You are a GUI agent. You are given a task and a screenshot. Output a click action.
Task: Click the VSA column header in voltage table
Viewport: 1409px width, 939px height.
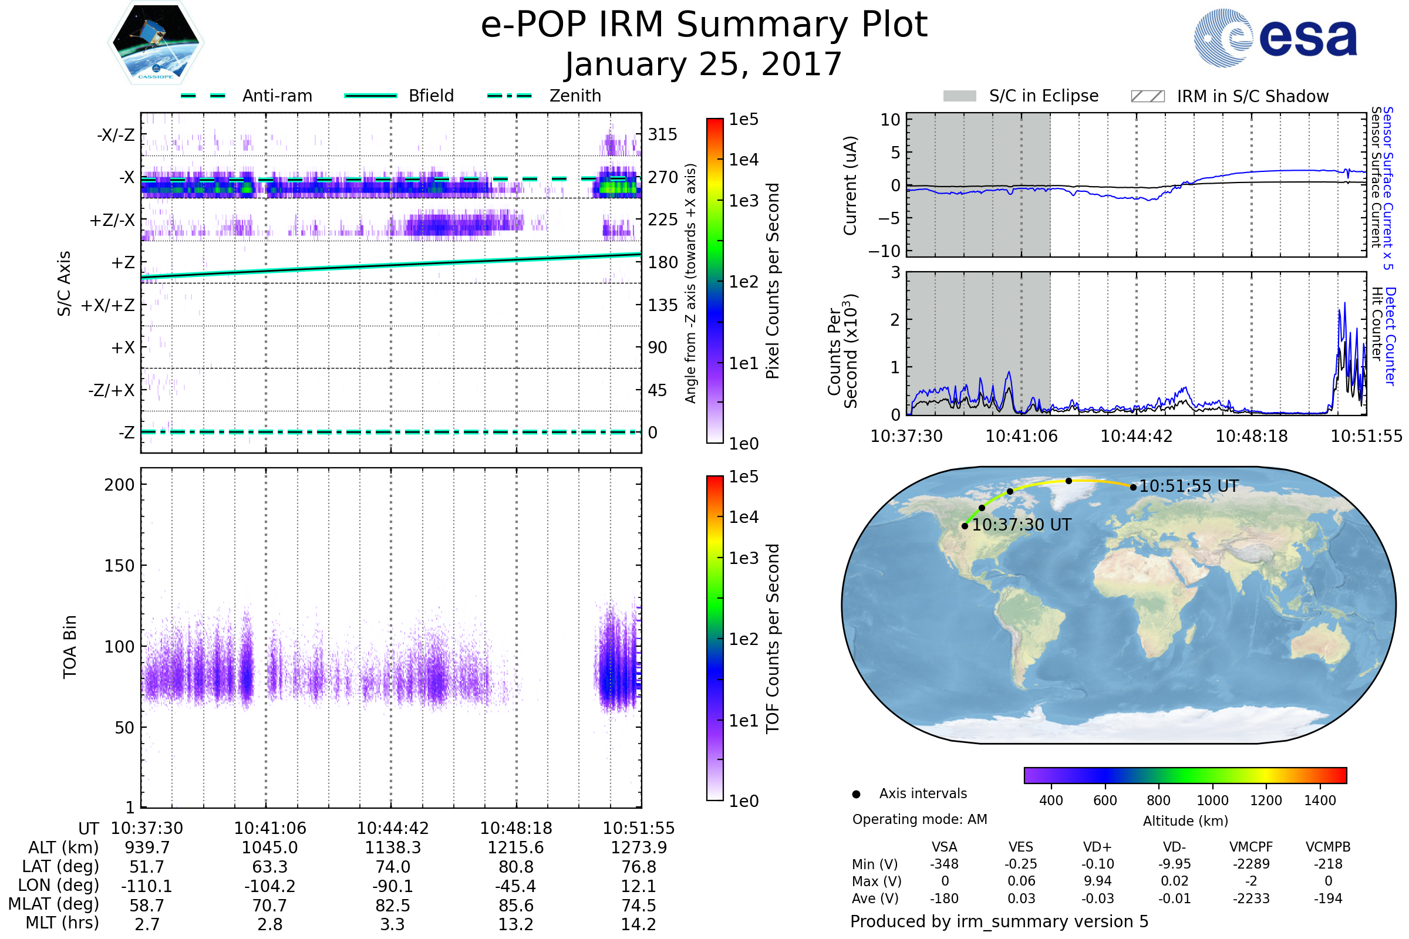944,847
